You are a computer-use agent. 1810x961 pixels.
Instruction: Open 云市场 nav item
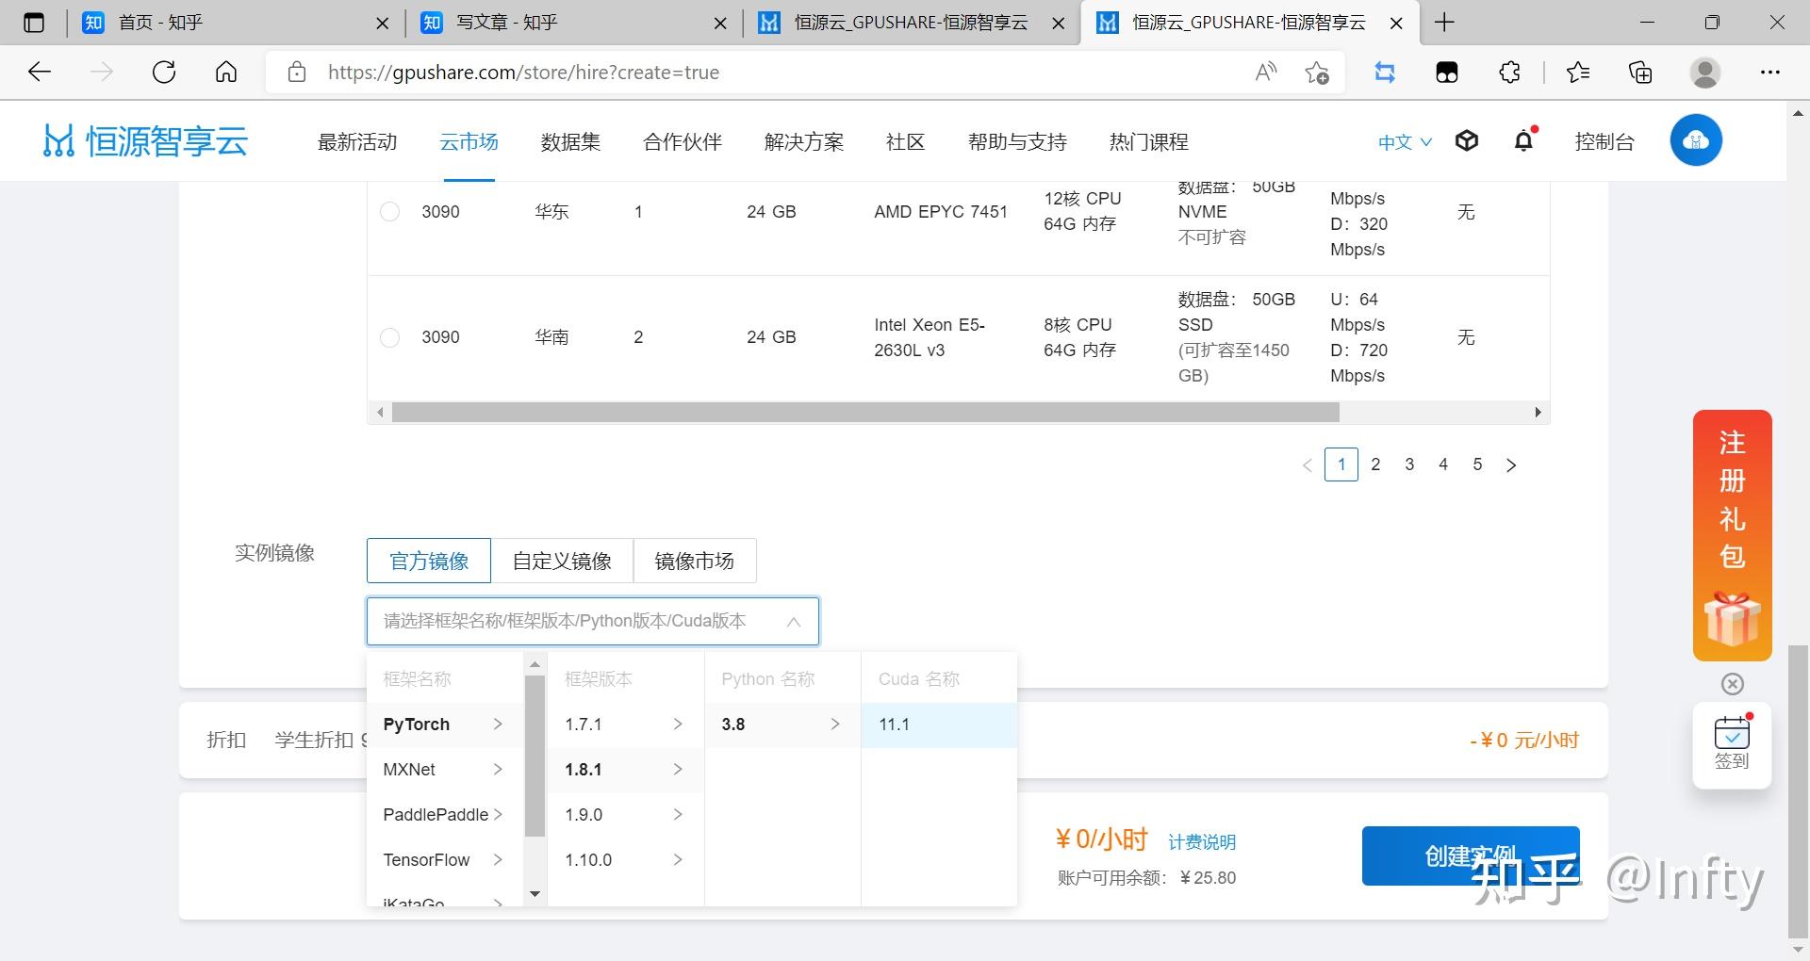tap(469, 142)
